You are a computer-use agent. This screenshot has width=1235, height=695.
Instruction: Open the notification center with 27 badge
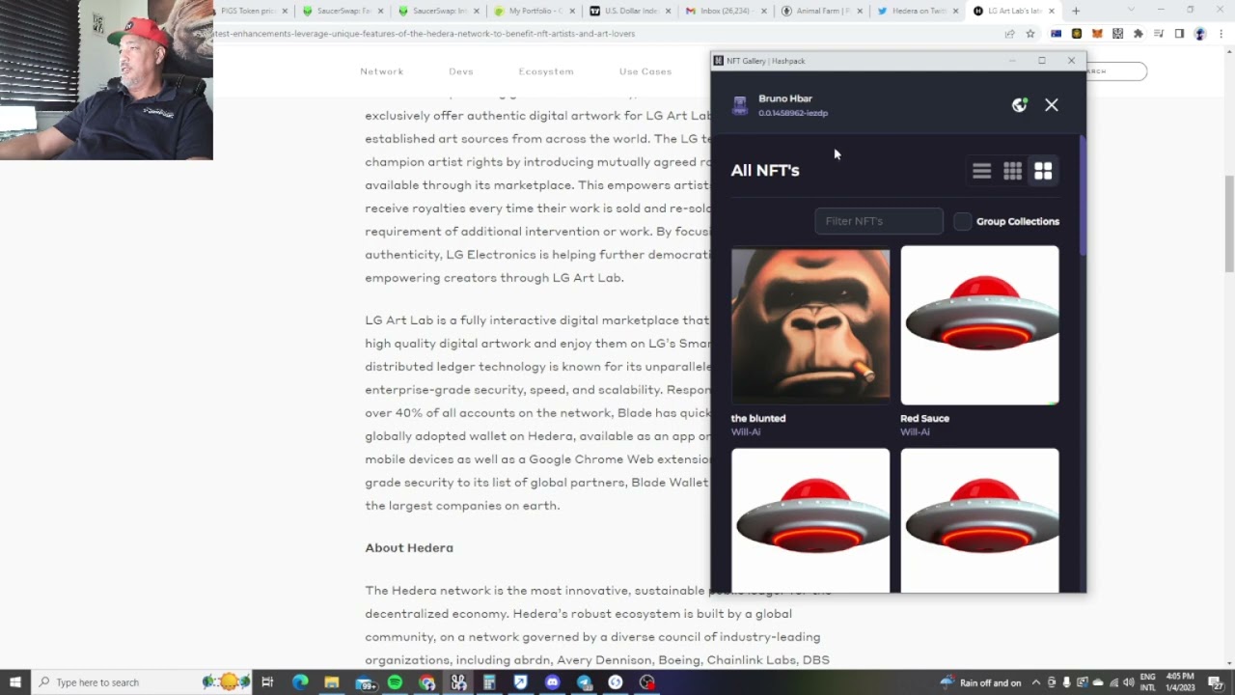tap(1218, 682)
